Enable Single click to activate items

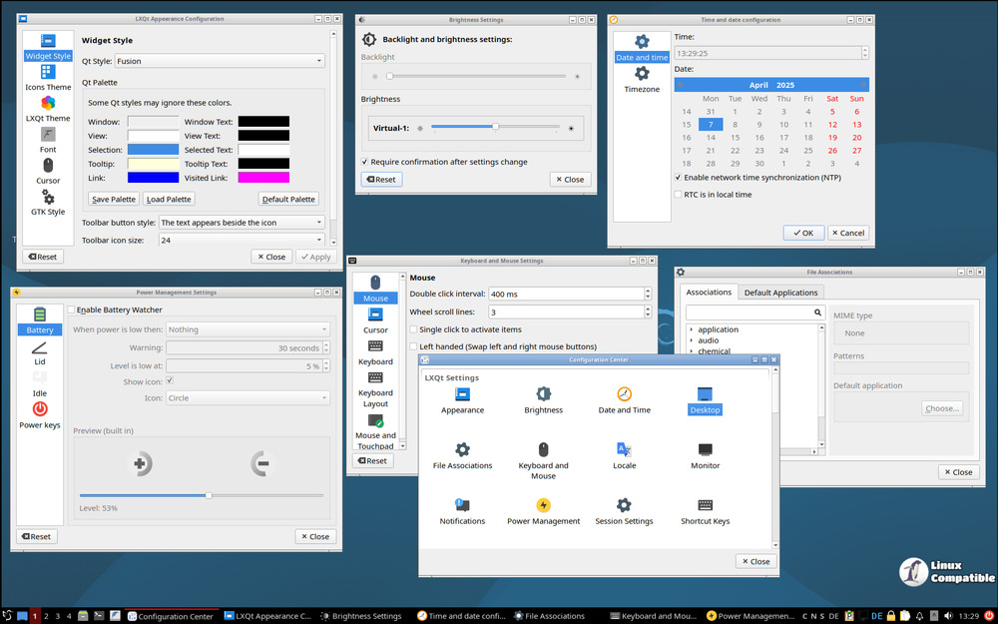tap(414, 329)
